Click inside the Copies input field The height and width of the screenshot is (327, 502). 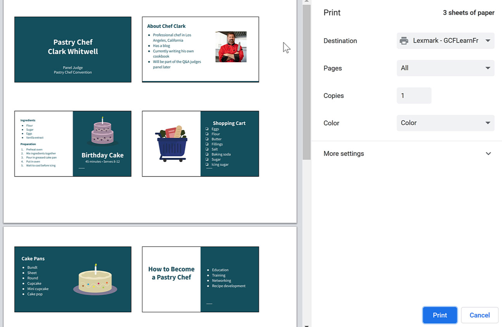coord(414,96)
